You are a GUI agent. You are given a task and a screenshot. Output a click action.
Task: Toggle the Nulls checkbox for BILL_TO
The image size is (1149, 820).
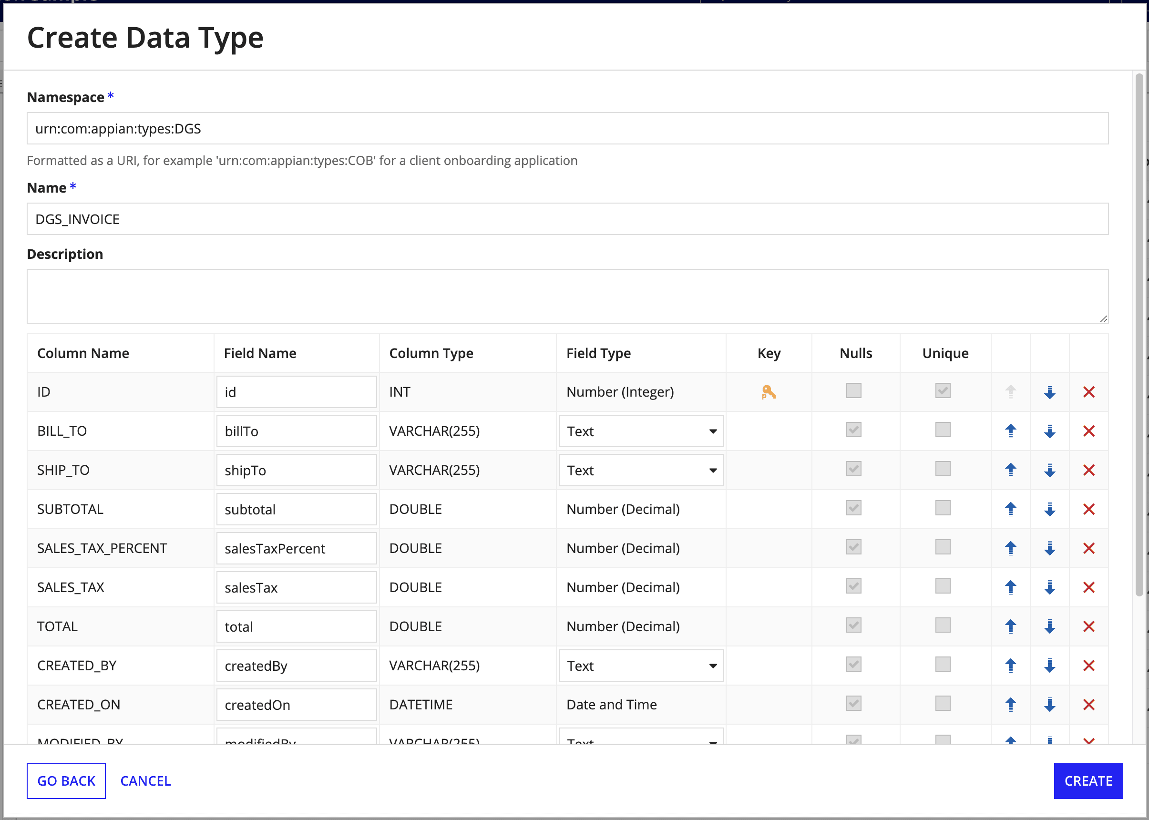pyautogui.click(x=853, y=430)
